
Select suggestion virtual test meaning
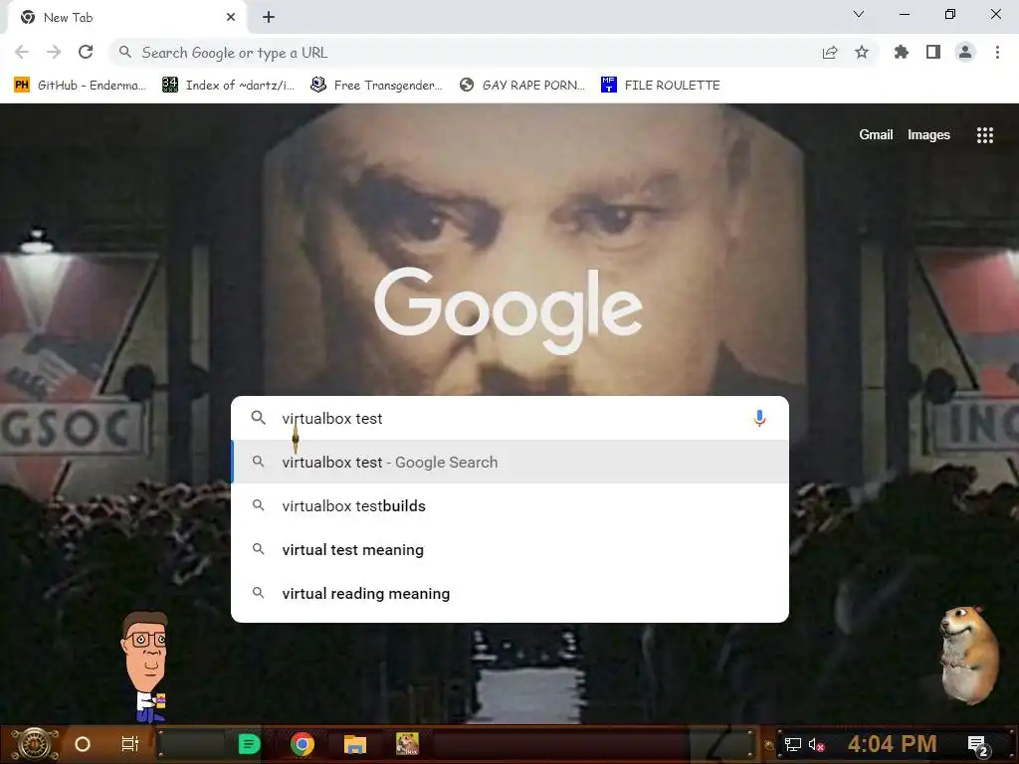(510, 549)
